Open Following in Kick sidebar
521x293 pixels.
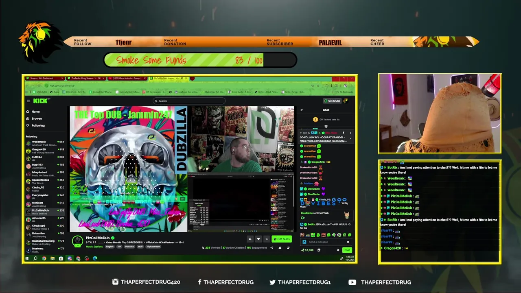pos(35,125)
